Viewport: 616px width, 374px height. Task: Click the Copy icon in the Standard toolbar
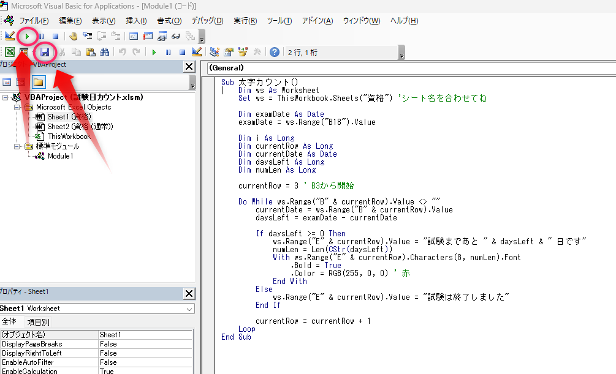[x=76, y=52]
